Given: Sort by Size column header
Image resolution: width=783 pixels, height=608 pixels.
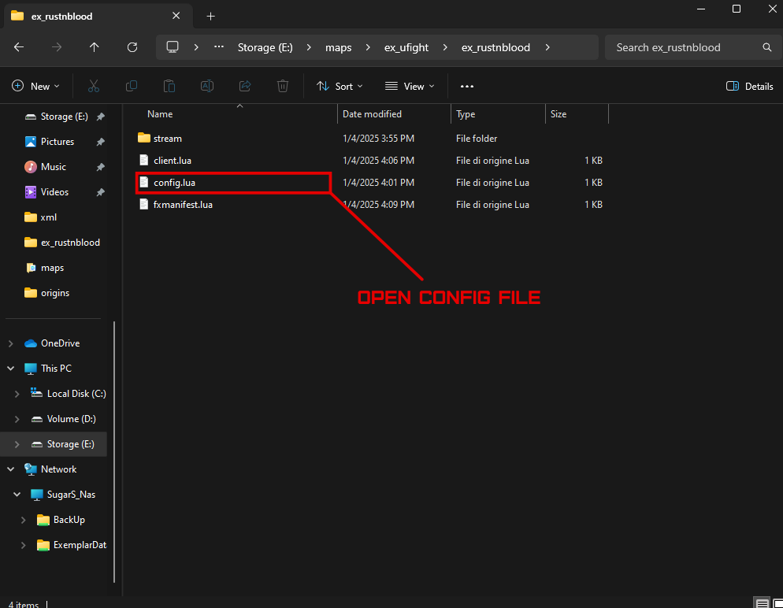Looking at the screenshot, I should click(577, 114).
